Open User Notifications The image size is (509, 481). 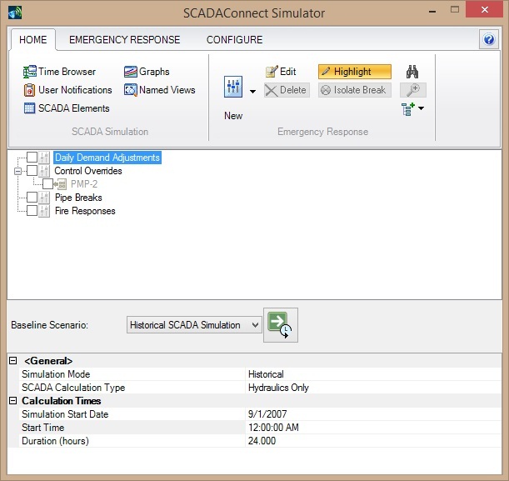67,90
